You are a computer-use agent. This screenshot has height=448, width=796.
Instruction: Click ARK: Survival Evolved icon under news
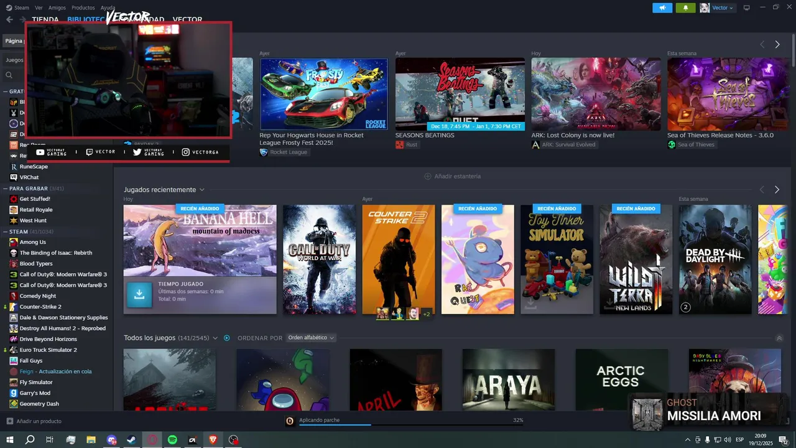[535, 144]
